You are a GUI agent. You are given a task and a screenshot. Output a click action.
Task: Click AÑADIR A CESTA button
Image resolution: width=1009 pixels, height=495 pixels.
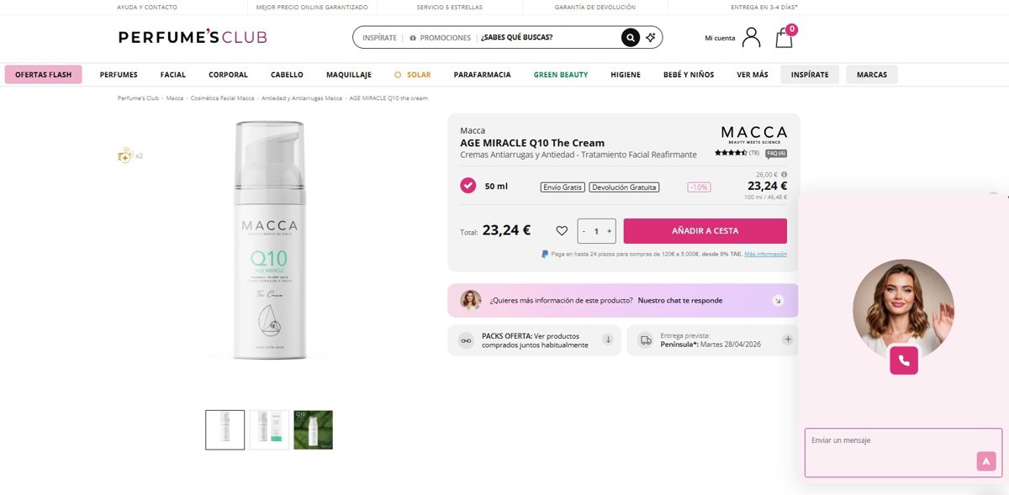(x=705, y=231)
